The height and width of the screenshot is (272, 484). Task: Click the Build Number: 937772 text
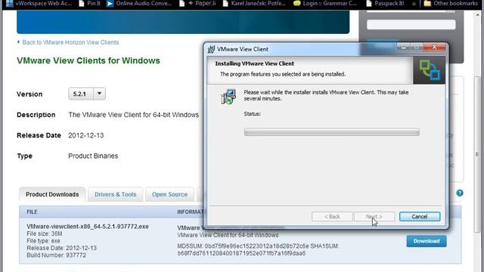(57, 255)
